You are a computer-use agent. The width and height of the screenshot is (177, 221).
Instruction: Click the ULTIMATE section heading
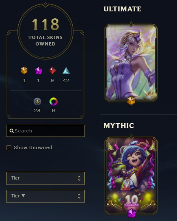122,9
